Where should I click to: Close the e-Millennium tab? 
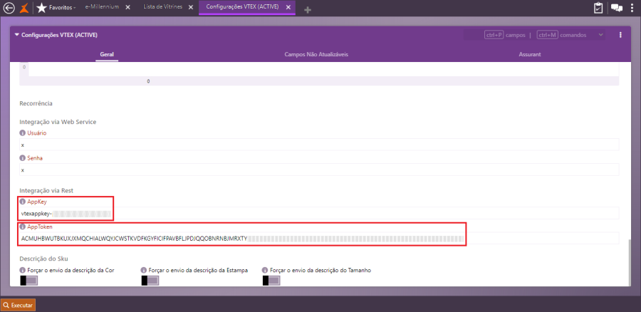pos(128,7)
